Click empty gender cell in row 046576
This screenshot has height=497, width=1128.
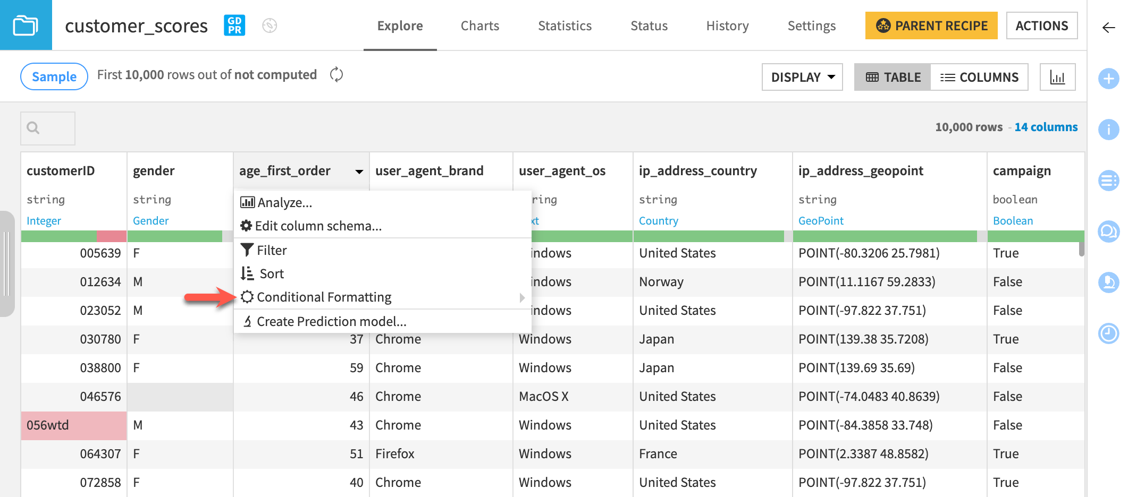(x=180, y=397)
